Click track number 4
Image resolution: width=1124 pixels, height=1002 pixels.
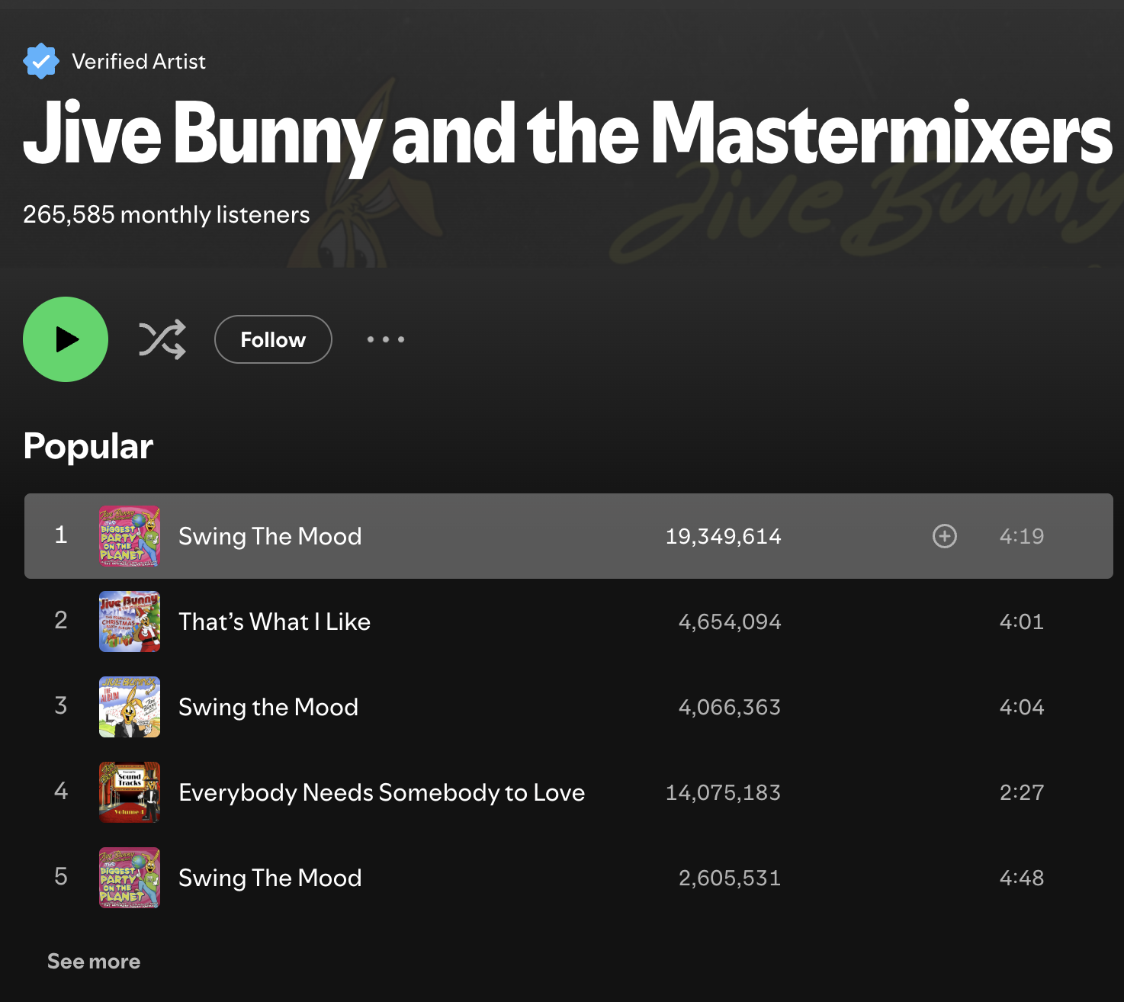[61, 792]
